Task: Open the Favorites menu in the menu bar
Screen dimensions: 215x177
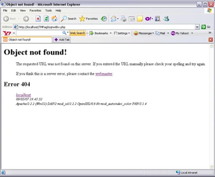Action: coord(35,11)
